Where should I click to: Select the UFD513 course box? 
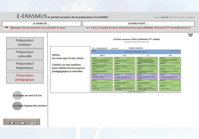(x=102, y=71)
